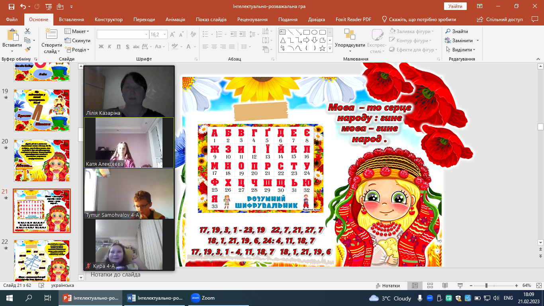544x306 pixels.
Task: Toggle Normal view button in status bar
Action: tap(415, 286)
